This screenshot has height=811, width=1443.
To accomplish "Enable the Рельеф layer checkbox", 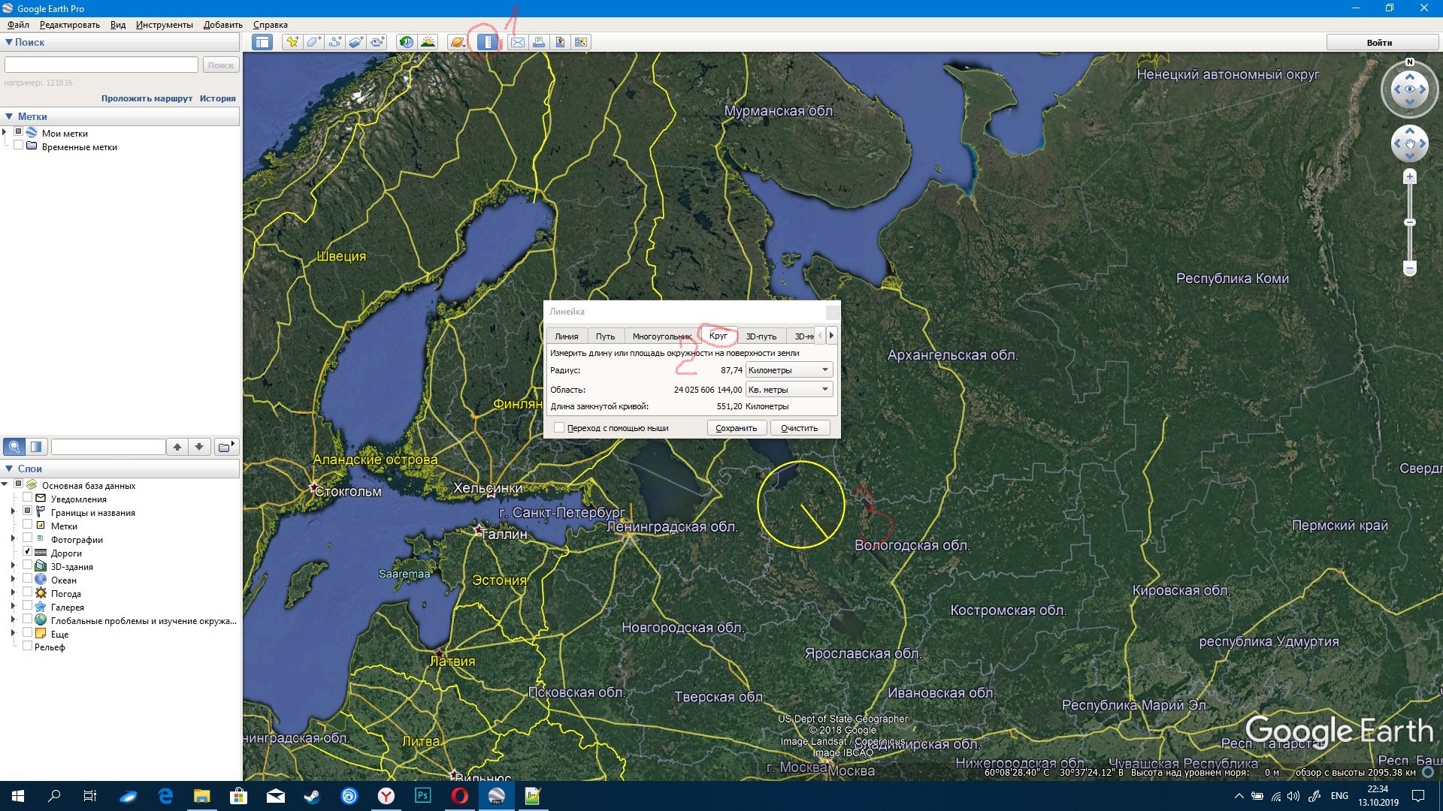I will [27, 646].
